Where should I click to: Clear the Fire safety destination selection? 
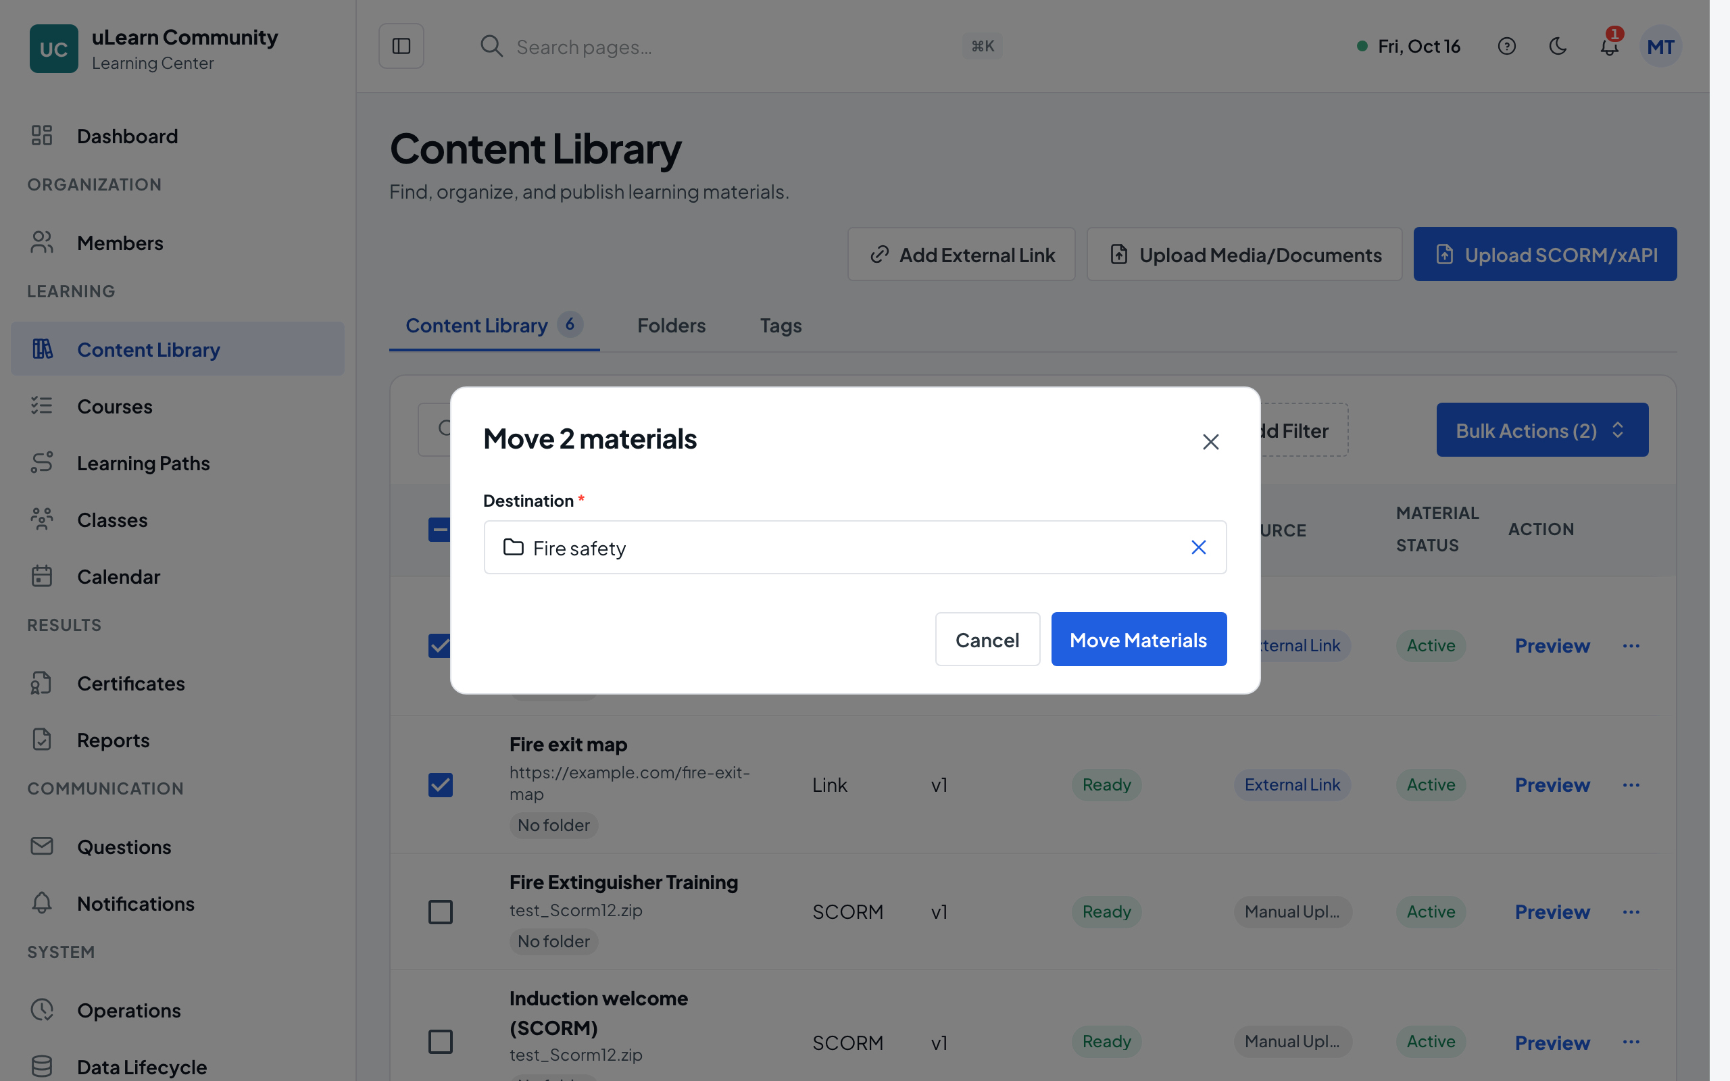point(1199,547)
